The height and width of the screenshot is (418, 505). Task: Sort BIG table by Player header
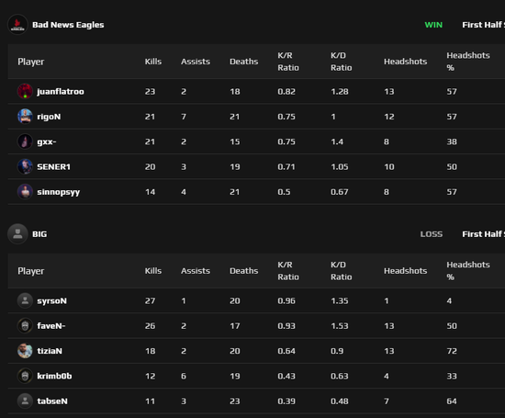point(31,271)
